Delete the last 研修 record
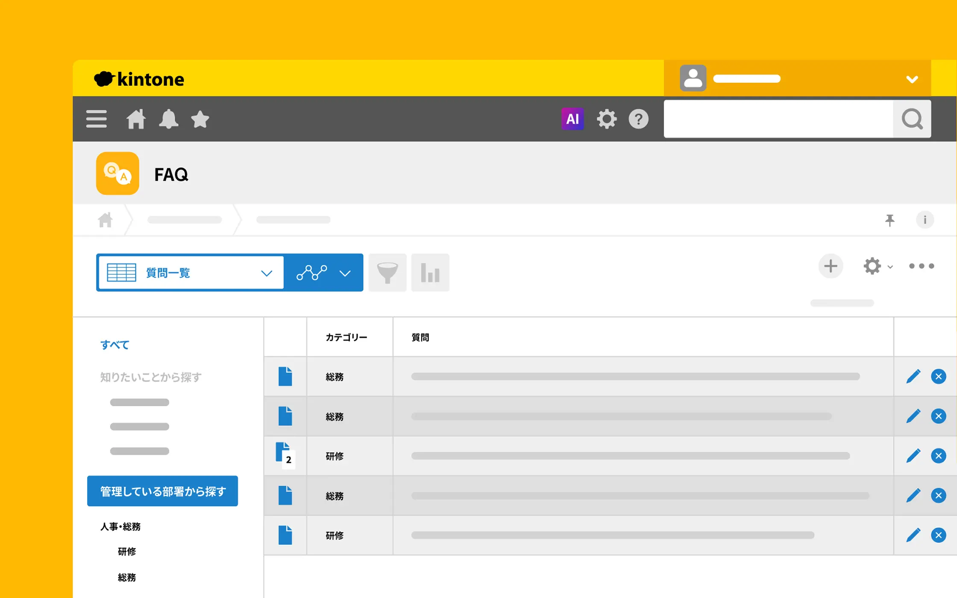Image resolution: width=957 pixels, height=598 pixels. click(x=938, y=535)
